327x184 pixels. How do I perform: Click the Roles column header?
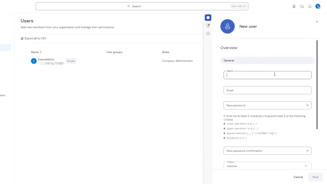click(x=166, y=52)
